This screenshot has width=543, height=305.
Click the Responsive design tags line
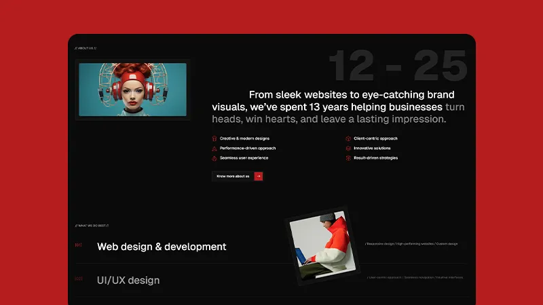pyautogui.click(x=411, y=244)
